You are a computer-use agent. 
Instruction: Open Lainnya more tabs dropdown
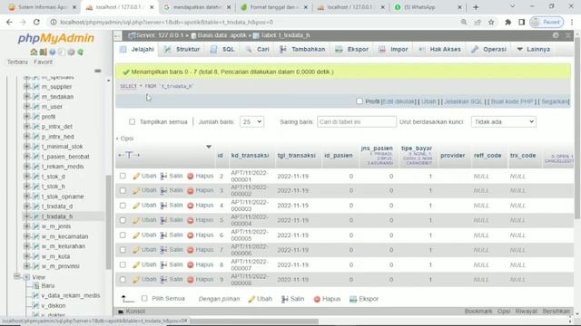533,49
